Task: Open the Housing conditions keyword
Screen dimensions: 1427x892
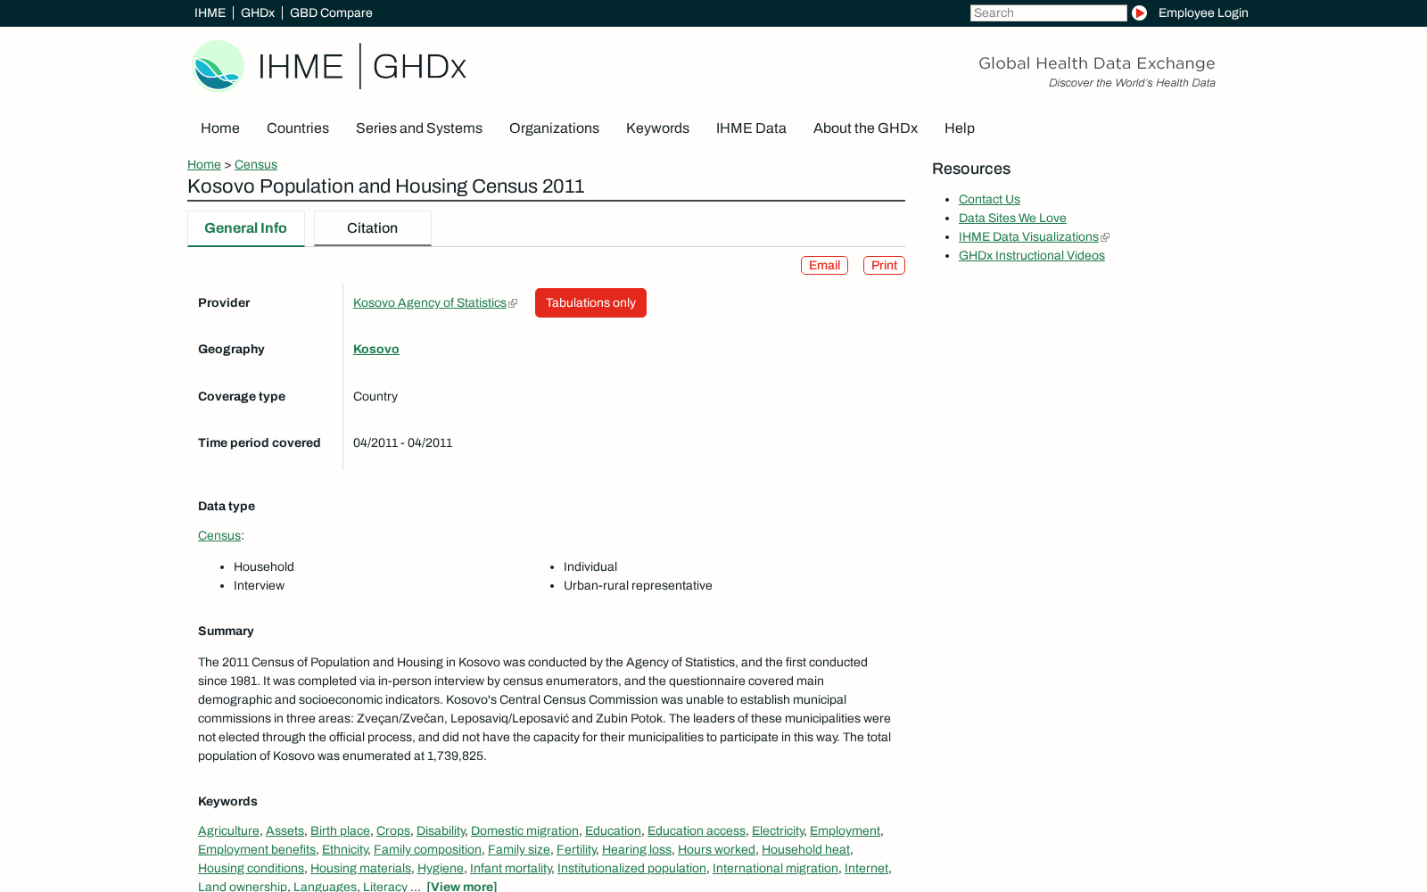Action: (x=251, y=869)
